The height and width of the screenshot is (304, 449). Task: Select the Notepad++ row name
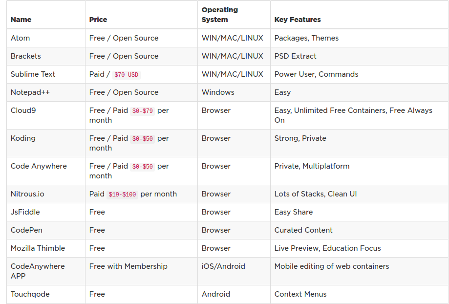click(30, 92)
